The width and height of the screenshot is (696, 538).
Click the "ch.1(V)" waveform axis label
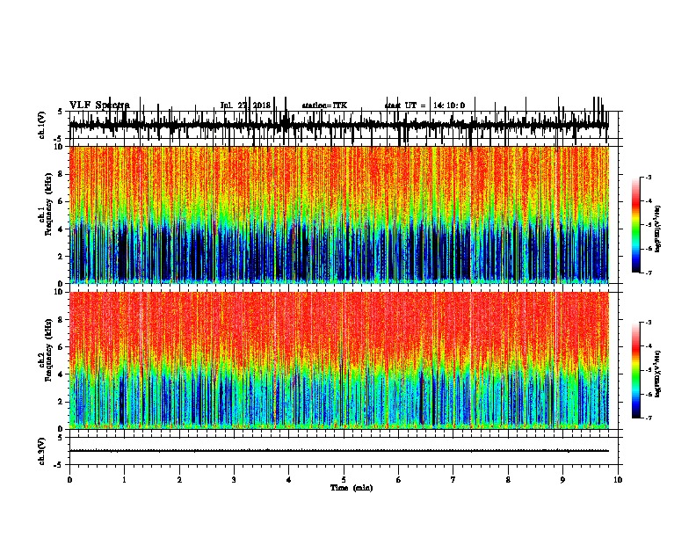click(x=42, y=125)
